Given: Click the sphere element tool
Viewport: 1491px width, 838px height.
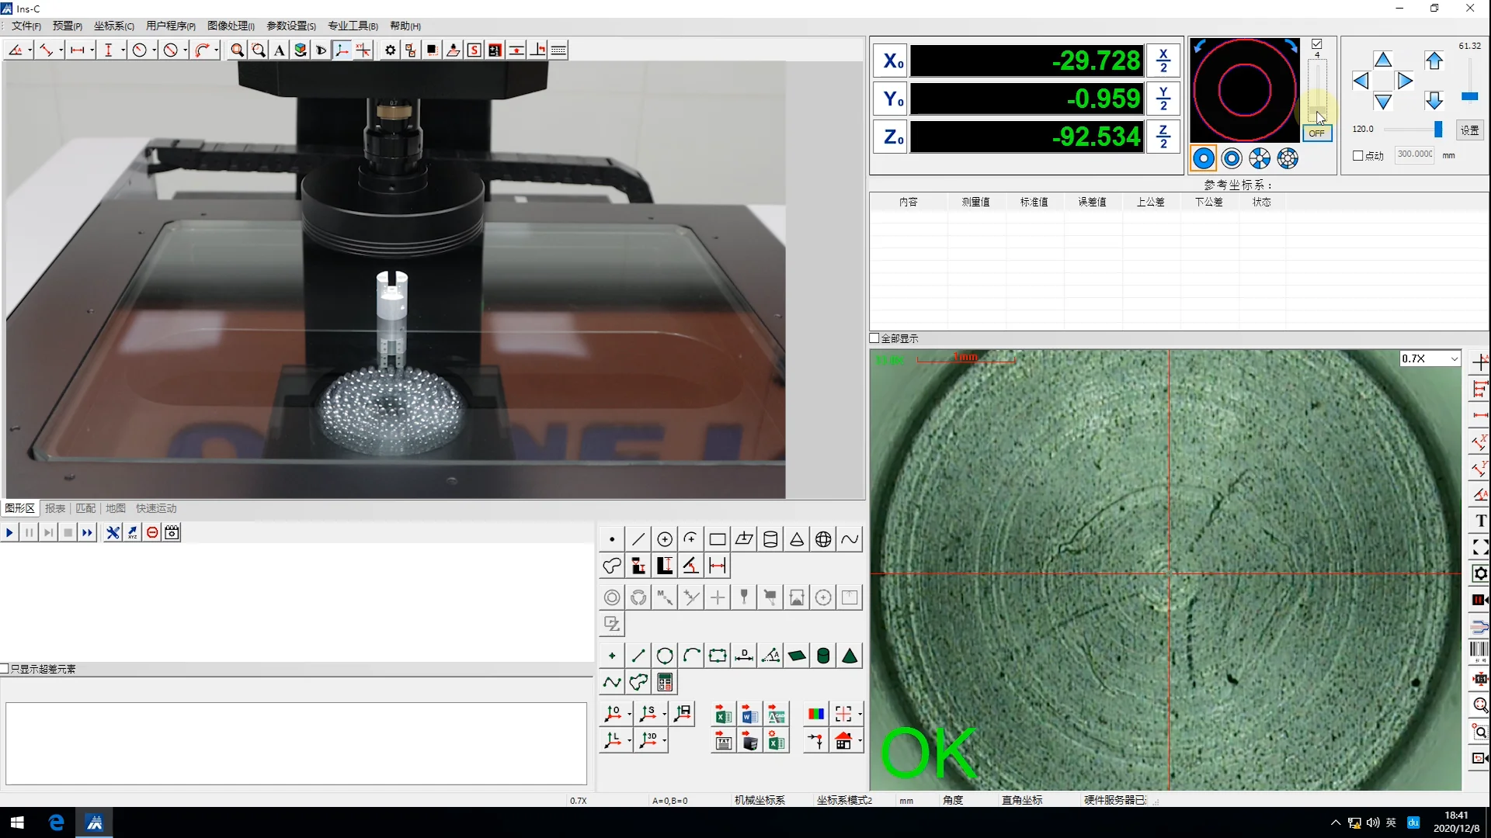Looking at the screenshot, I should (x=823, y=539).
